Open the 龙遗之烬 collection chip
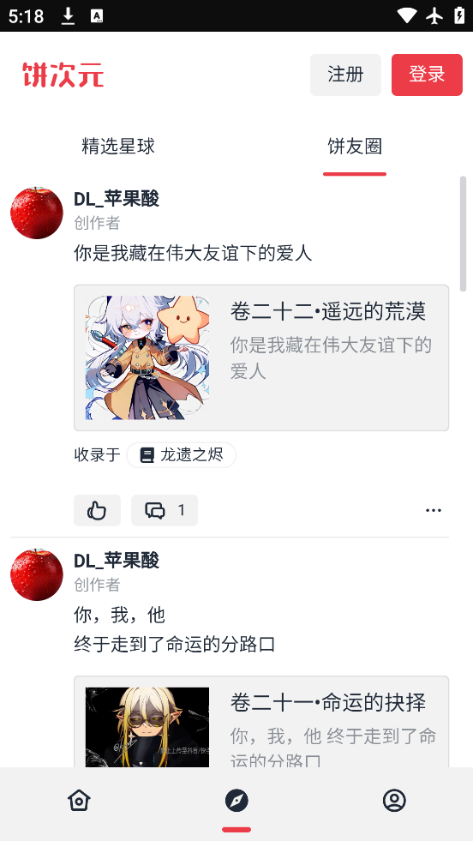The height and width of the screenshot is (841, 473). point(182,455)
